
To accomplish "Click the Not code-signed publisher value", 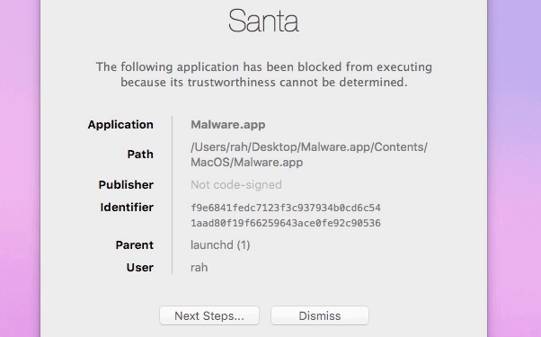I will (236, 185).
